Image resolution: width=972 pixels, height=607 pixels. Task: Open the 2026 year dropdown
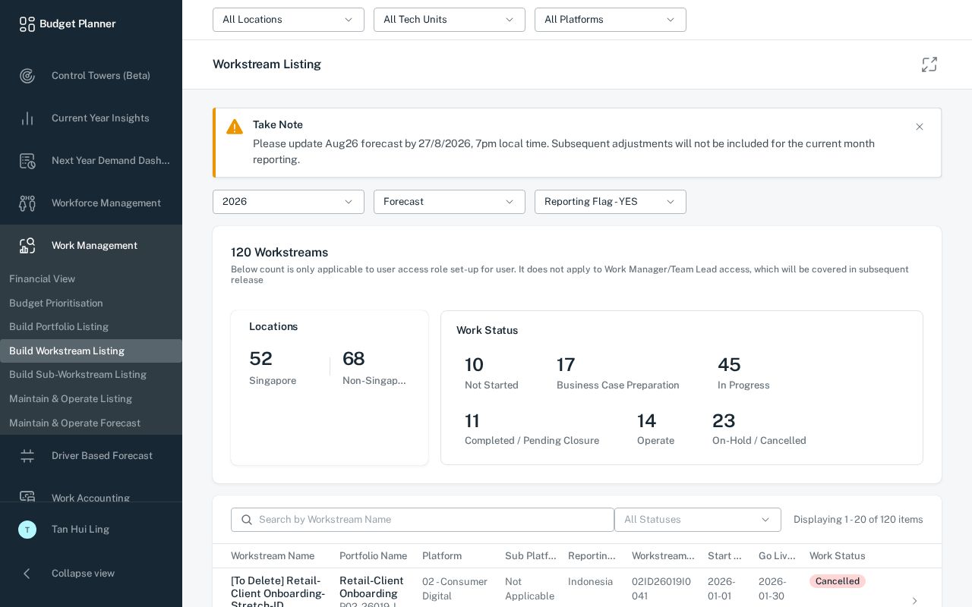(289, 202)
